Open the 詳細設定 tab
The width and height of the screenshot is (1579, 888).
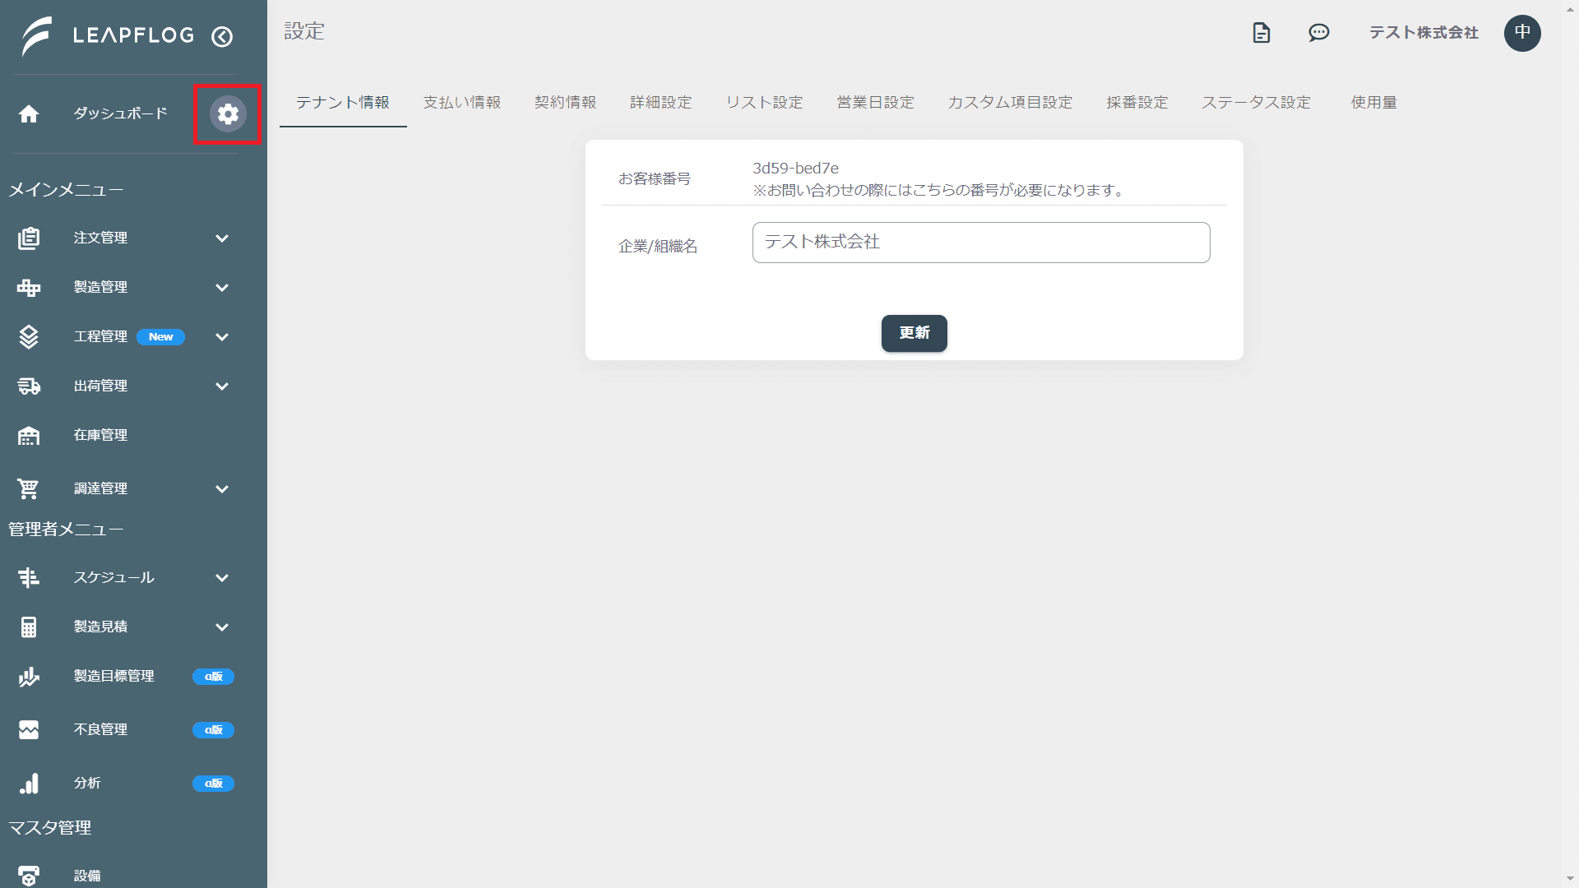661,103
